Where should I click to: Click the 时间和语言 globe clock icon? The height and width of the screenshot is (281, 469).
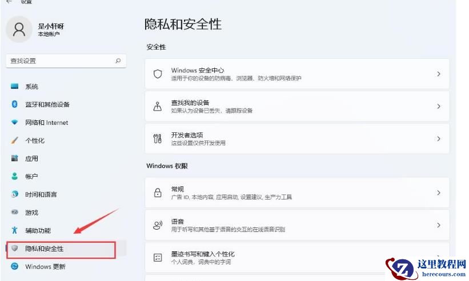[14, 194]
